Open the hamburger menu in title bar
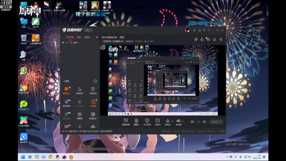The image size is (286, 161). tap(209, 30)
